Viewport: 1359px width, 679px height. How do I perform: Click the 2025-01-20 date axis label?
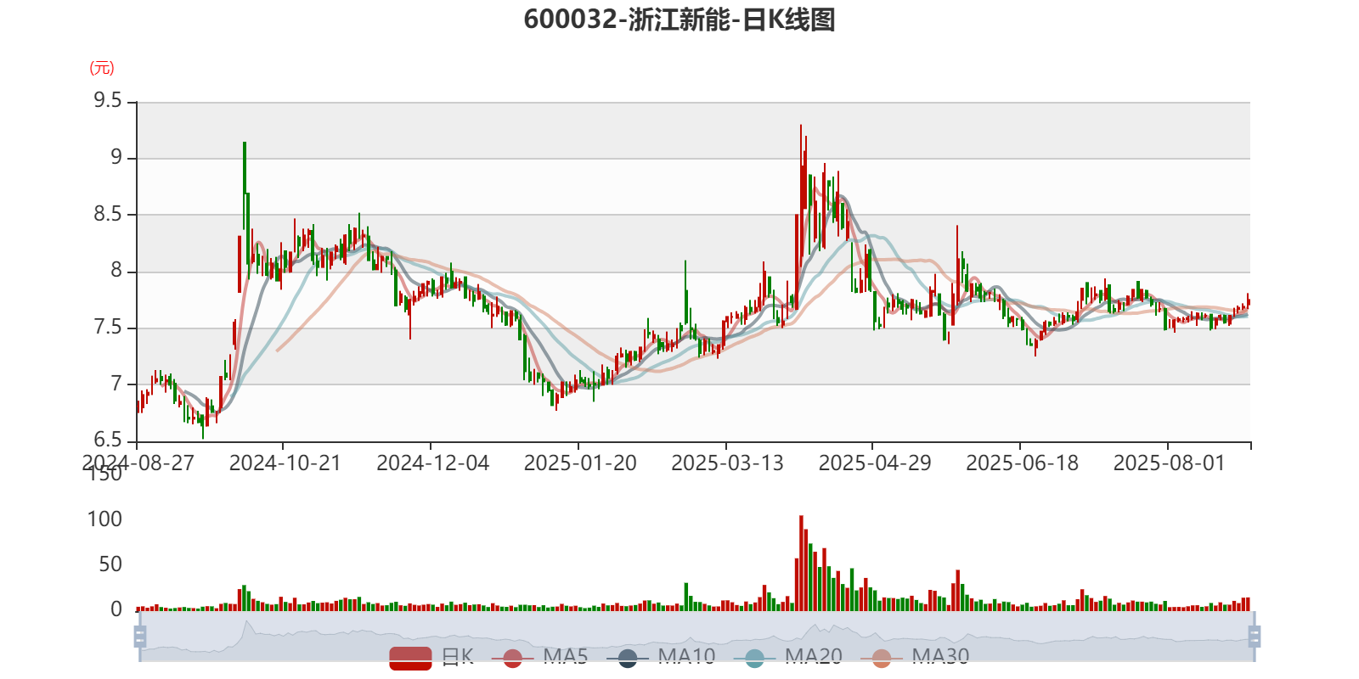coord(580,463)
